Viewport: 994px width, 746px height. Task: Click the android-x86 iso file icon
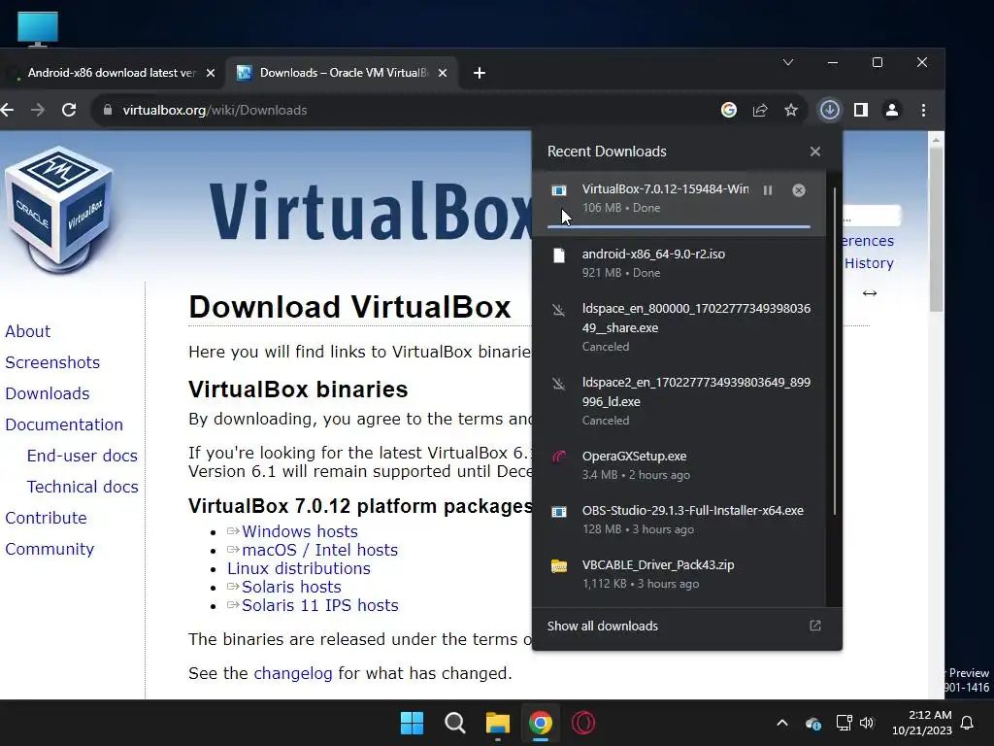click(x=558, y=255)
